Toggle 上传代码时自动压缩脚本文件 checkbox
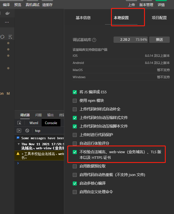This screenshot has height=214, width=174. [x=75, y=126]
